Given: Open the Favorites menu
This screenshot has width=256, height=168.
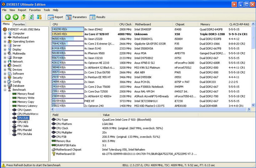Looking at the screenshot, I should tap(35, 10).
